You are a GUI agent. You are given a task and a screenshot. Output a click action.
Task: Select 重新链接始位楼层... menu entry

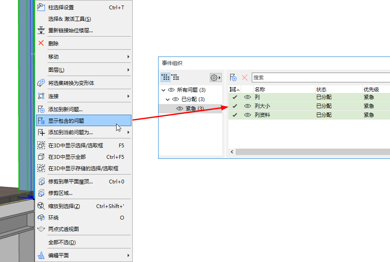[x=84, y=31]
